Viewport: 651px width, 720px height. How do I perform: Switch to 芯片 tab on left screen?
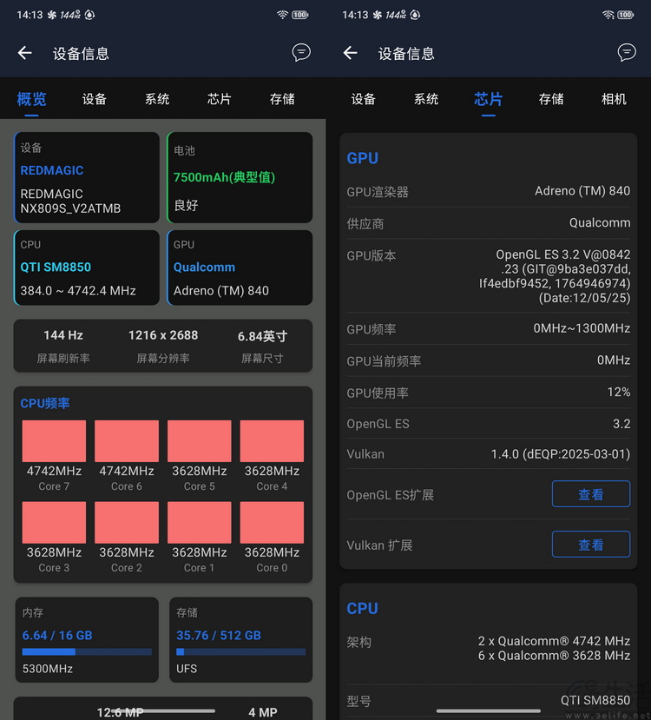(x=220, y=99)
